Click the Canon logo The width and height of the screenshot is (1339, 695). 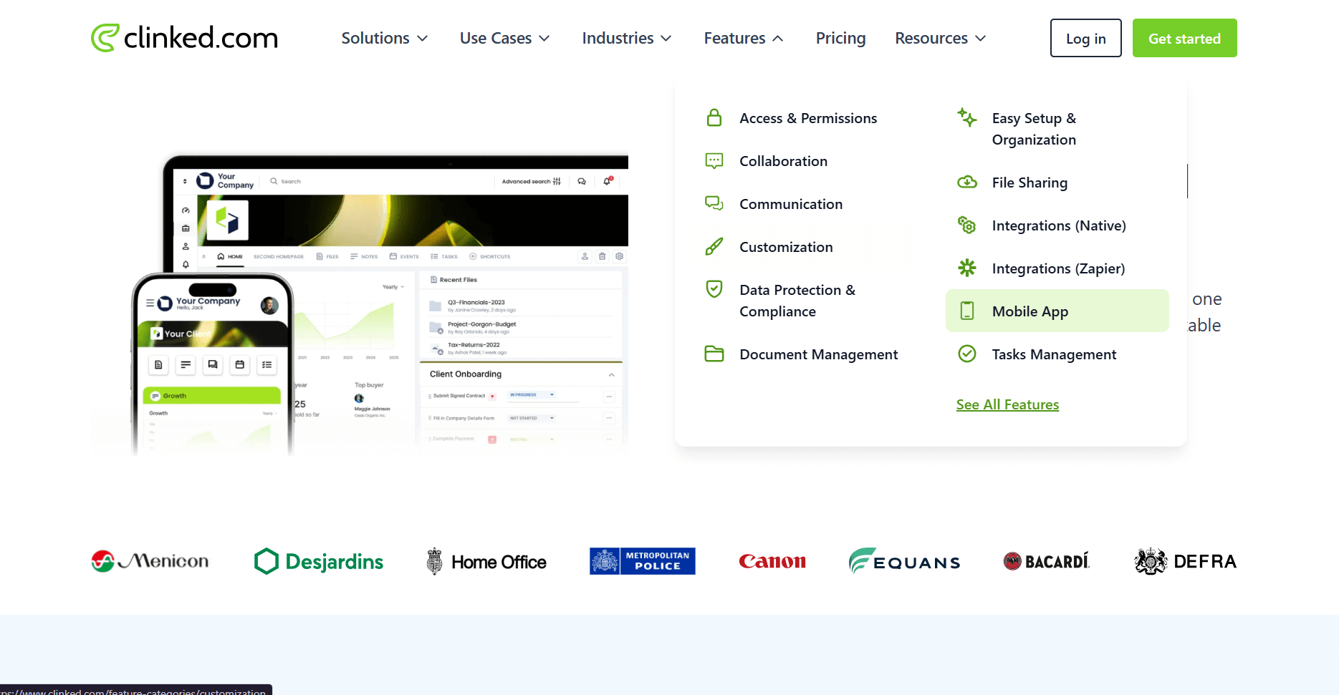772,561
